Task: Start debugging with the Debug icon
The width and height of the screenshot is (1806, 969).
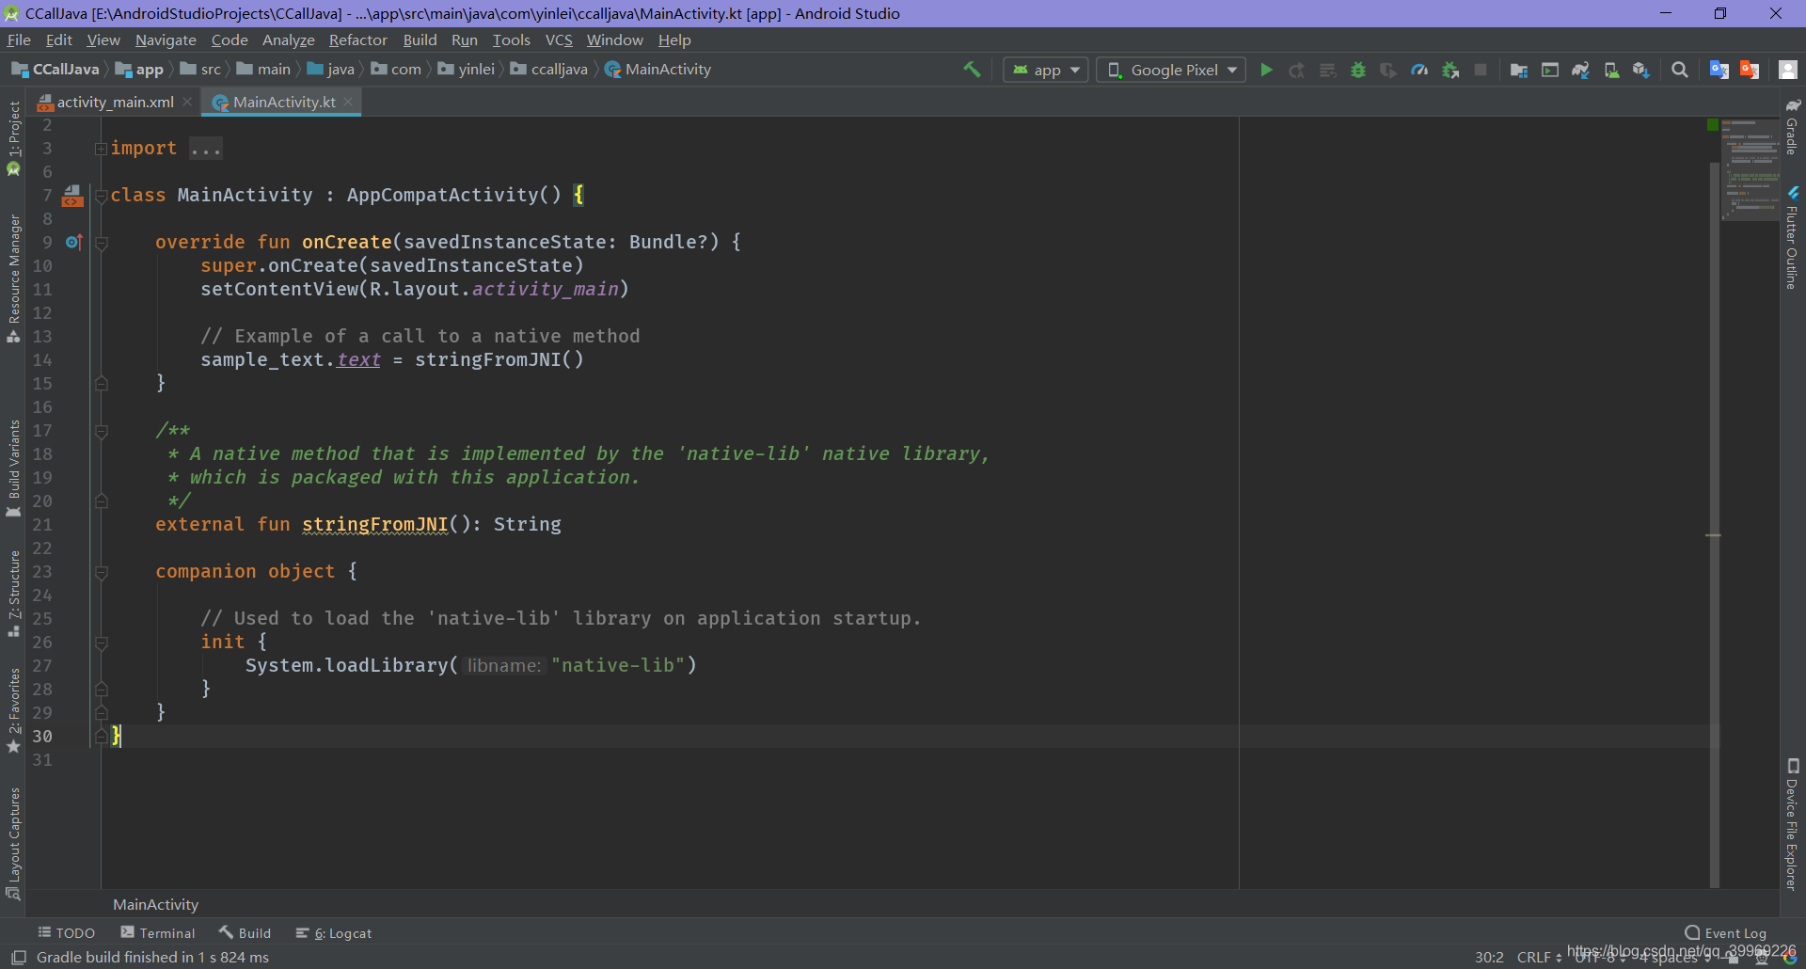Action: pos(1358,69)
